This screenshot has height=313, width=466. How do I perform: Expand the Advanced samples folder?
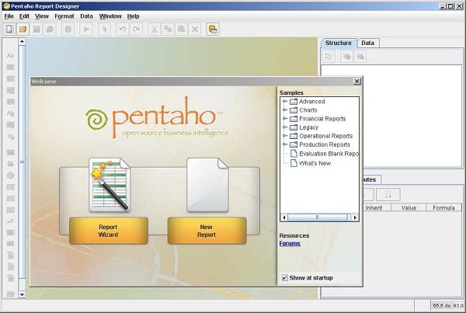(x=285, y=102)
